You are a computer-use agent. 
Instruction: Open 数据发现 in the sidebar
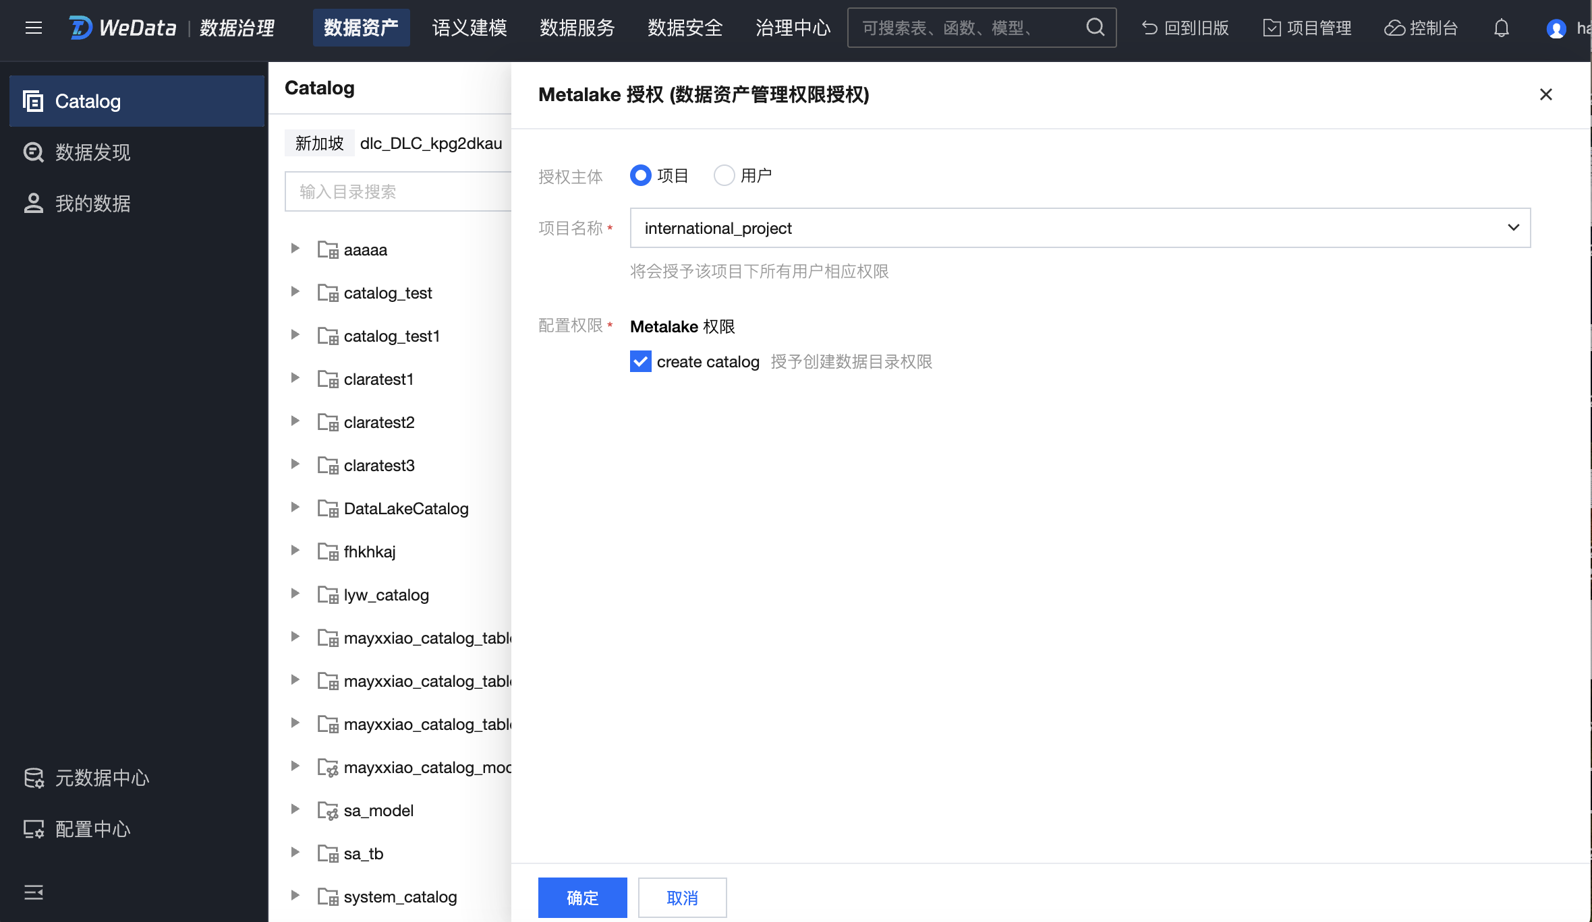(92, 152)
